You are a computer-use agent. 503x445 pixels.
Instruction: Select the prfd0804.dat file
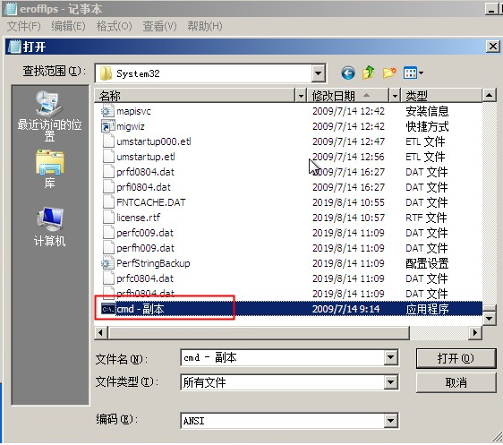(145, 172)
